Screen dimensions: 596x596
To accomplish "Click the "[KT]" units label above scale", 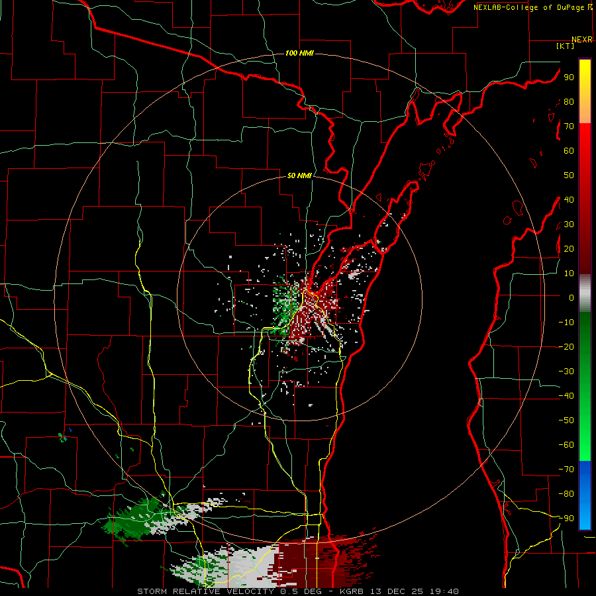I will coord(566,46).
